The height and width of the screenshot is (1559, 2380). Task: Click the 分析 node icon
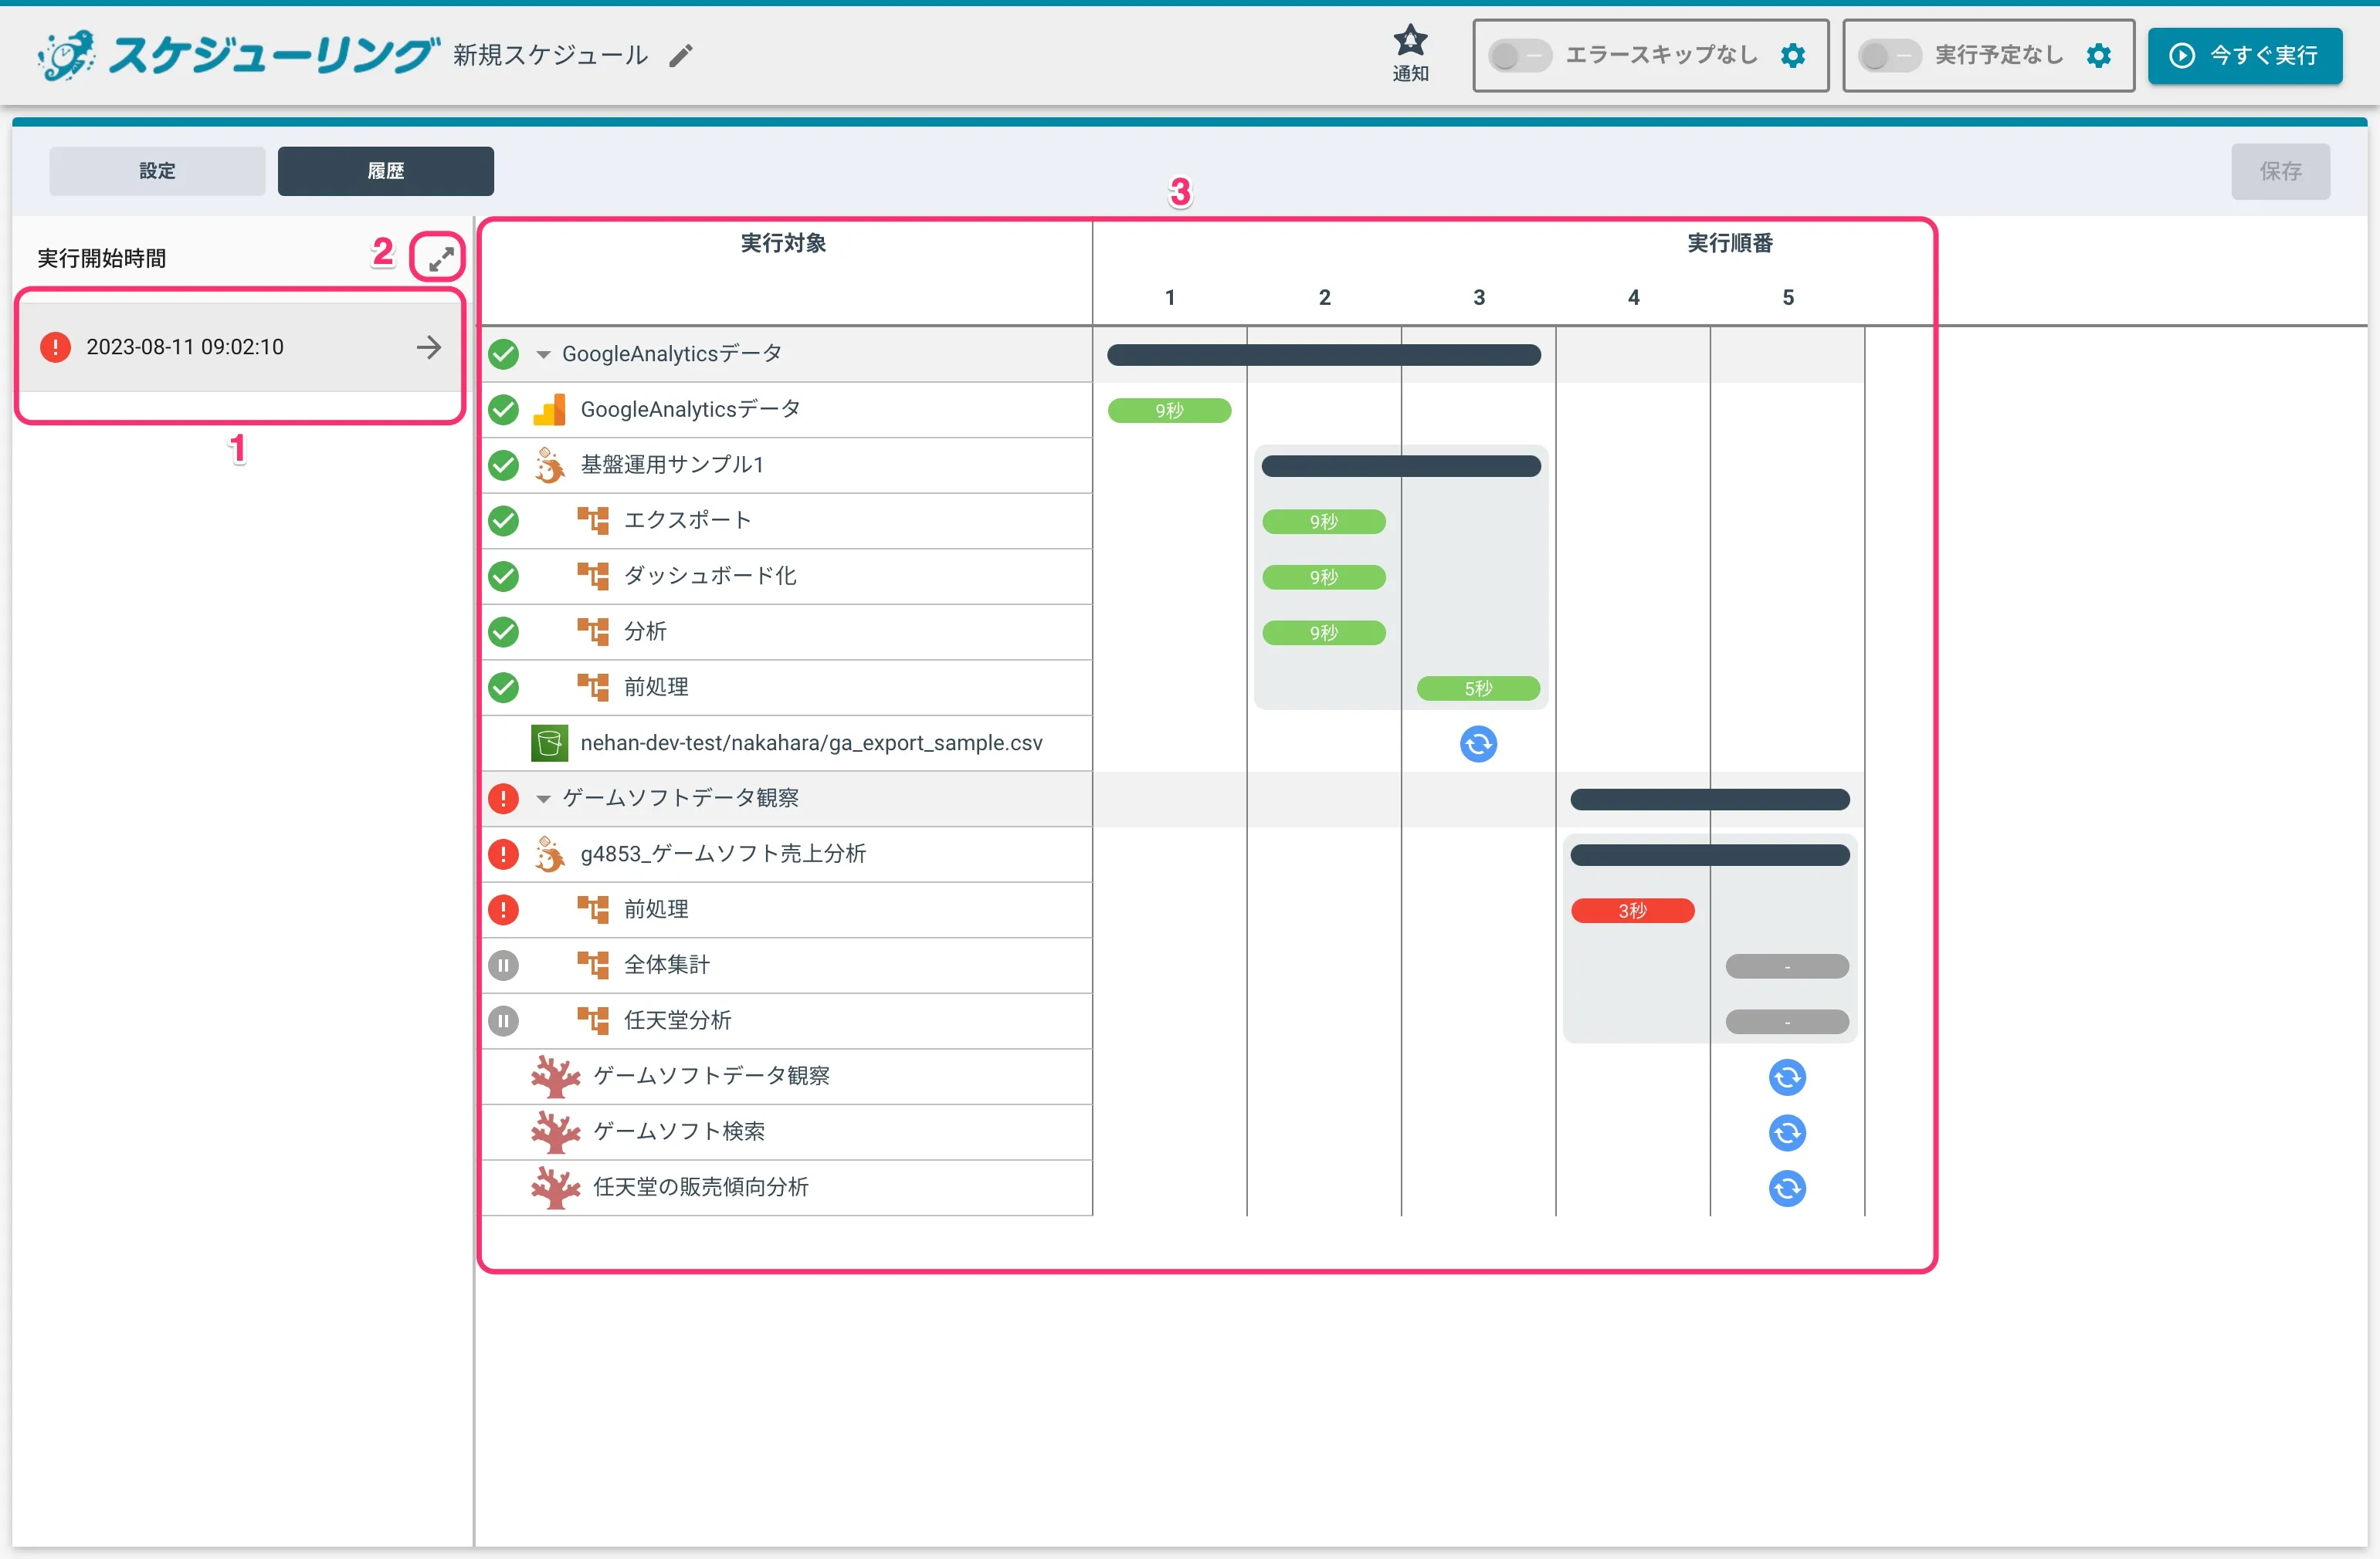593,631
